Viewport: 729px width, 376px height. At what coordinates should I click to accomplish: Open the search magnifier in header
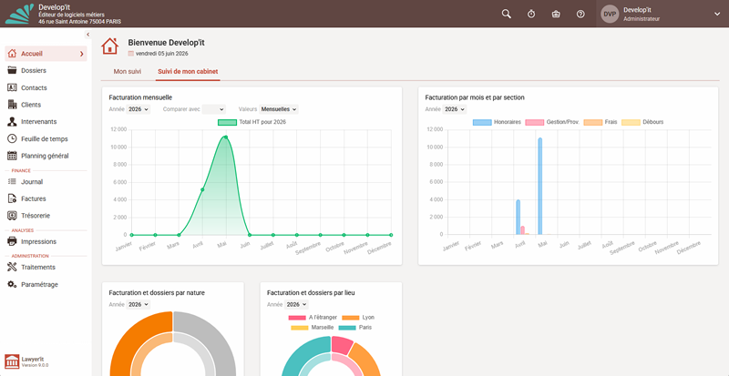point(507,14)
